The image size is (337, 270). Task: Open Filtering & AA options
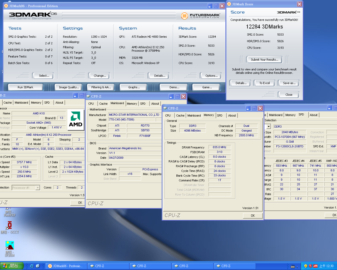click(101, 87)
